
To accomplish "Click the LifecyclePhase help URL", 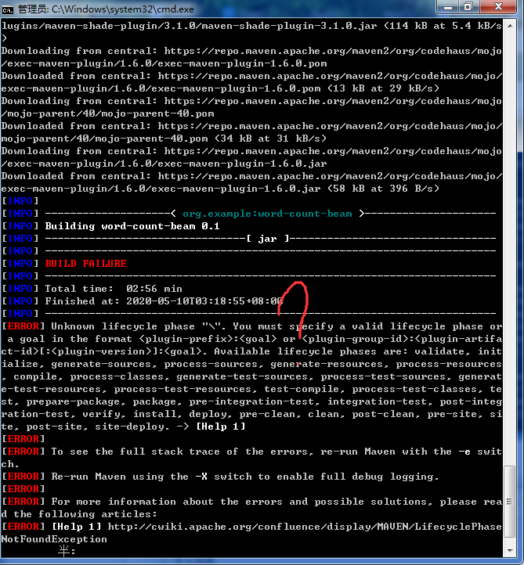I will click(305, 527).
